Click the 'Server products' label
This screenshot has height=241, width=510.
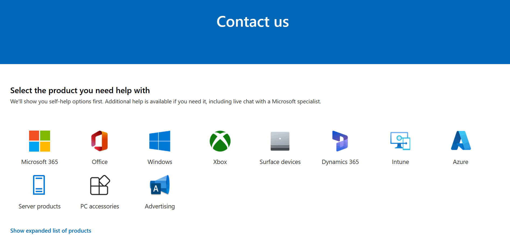point(40,207)
